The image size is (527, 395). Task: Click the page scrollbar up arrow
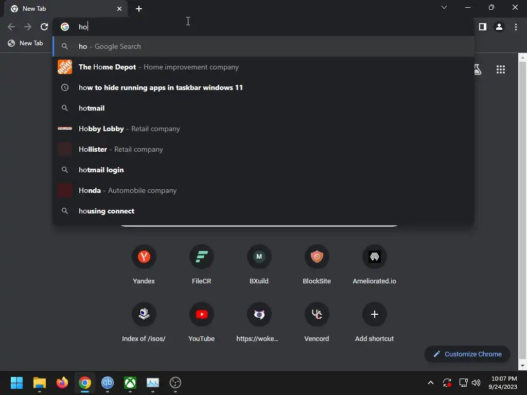coord(522,58)
